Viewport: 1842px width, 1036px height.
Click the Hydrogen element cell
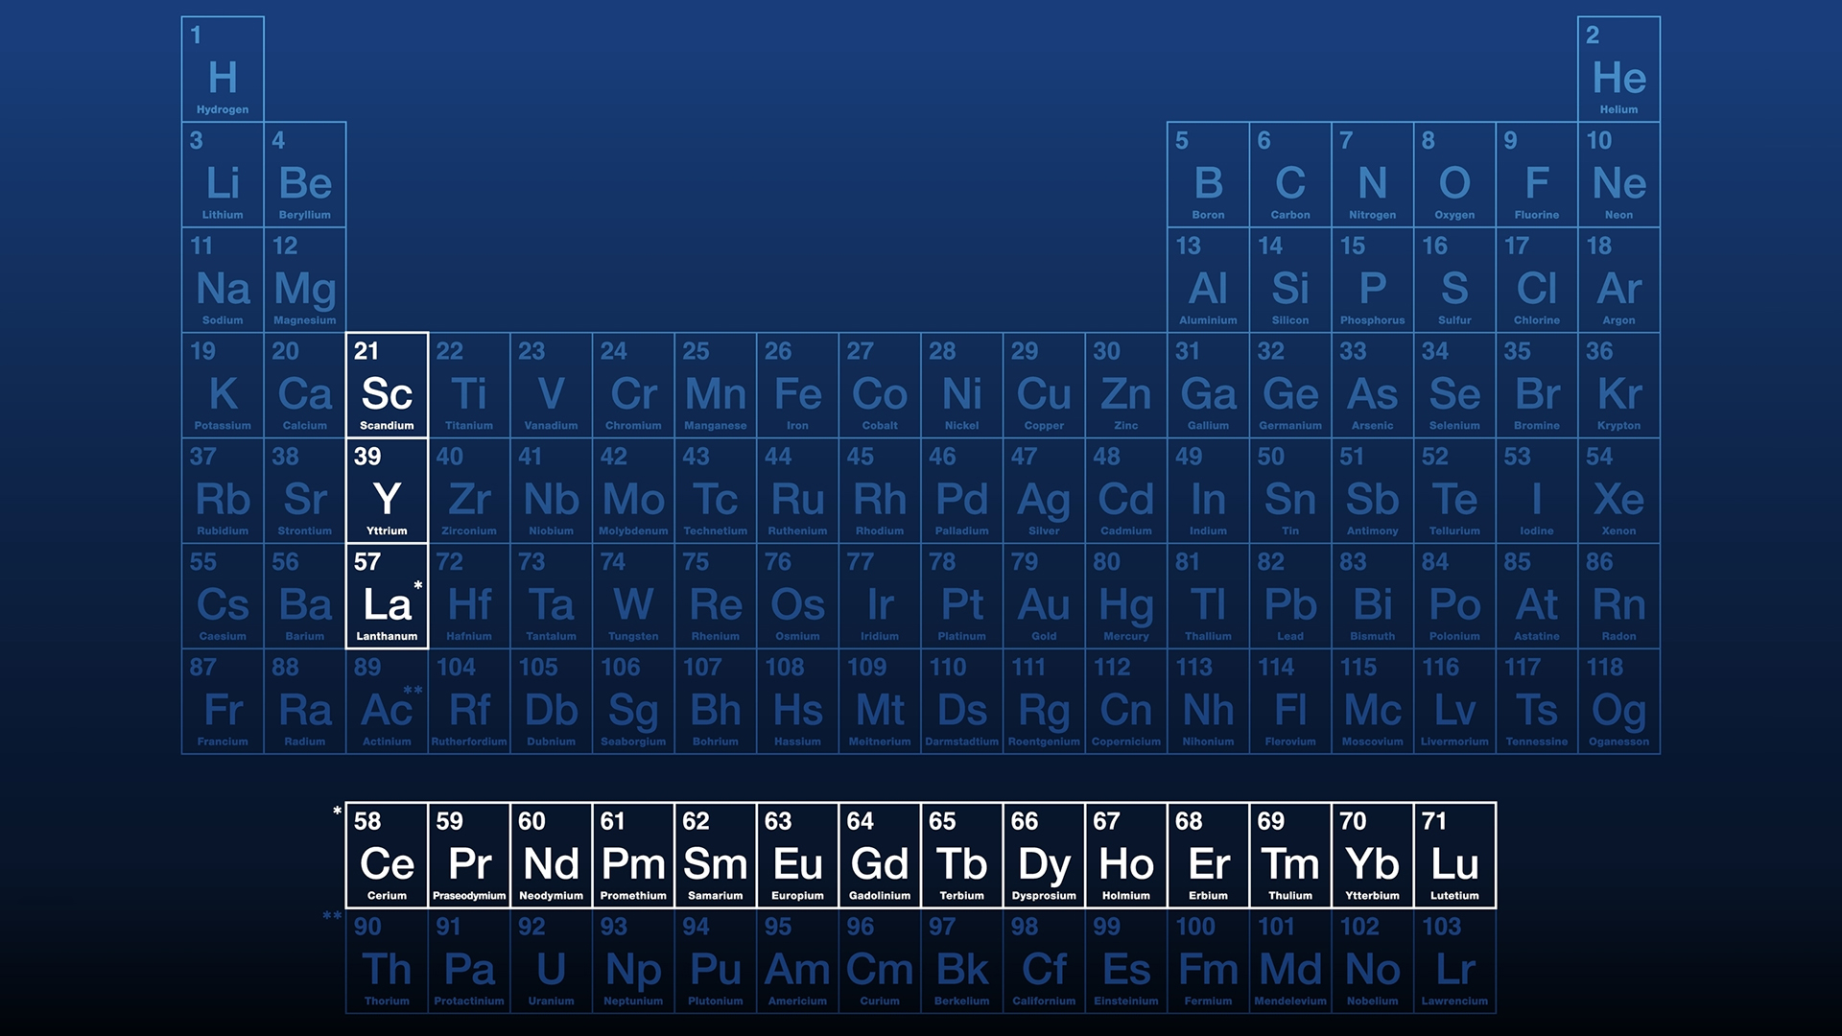[x=223, y=70]
